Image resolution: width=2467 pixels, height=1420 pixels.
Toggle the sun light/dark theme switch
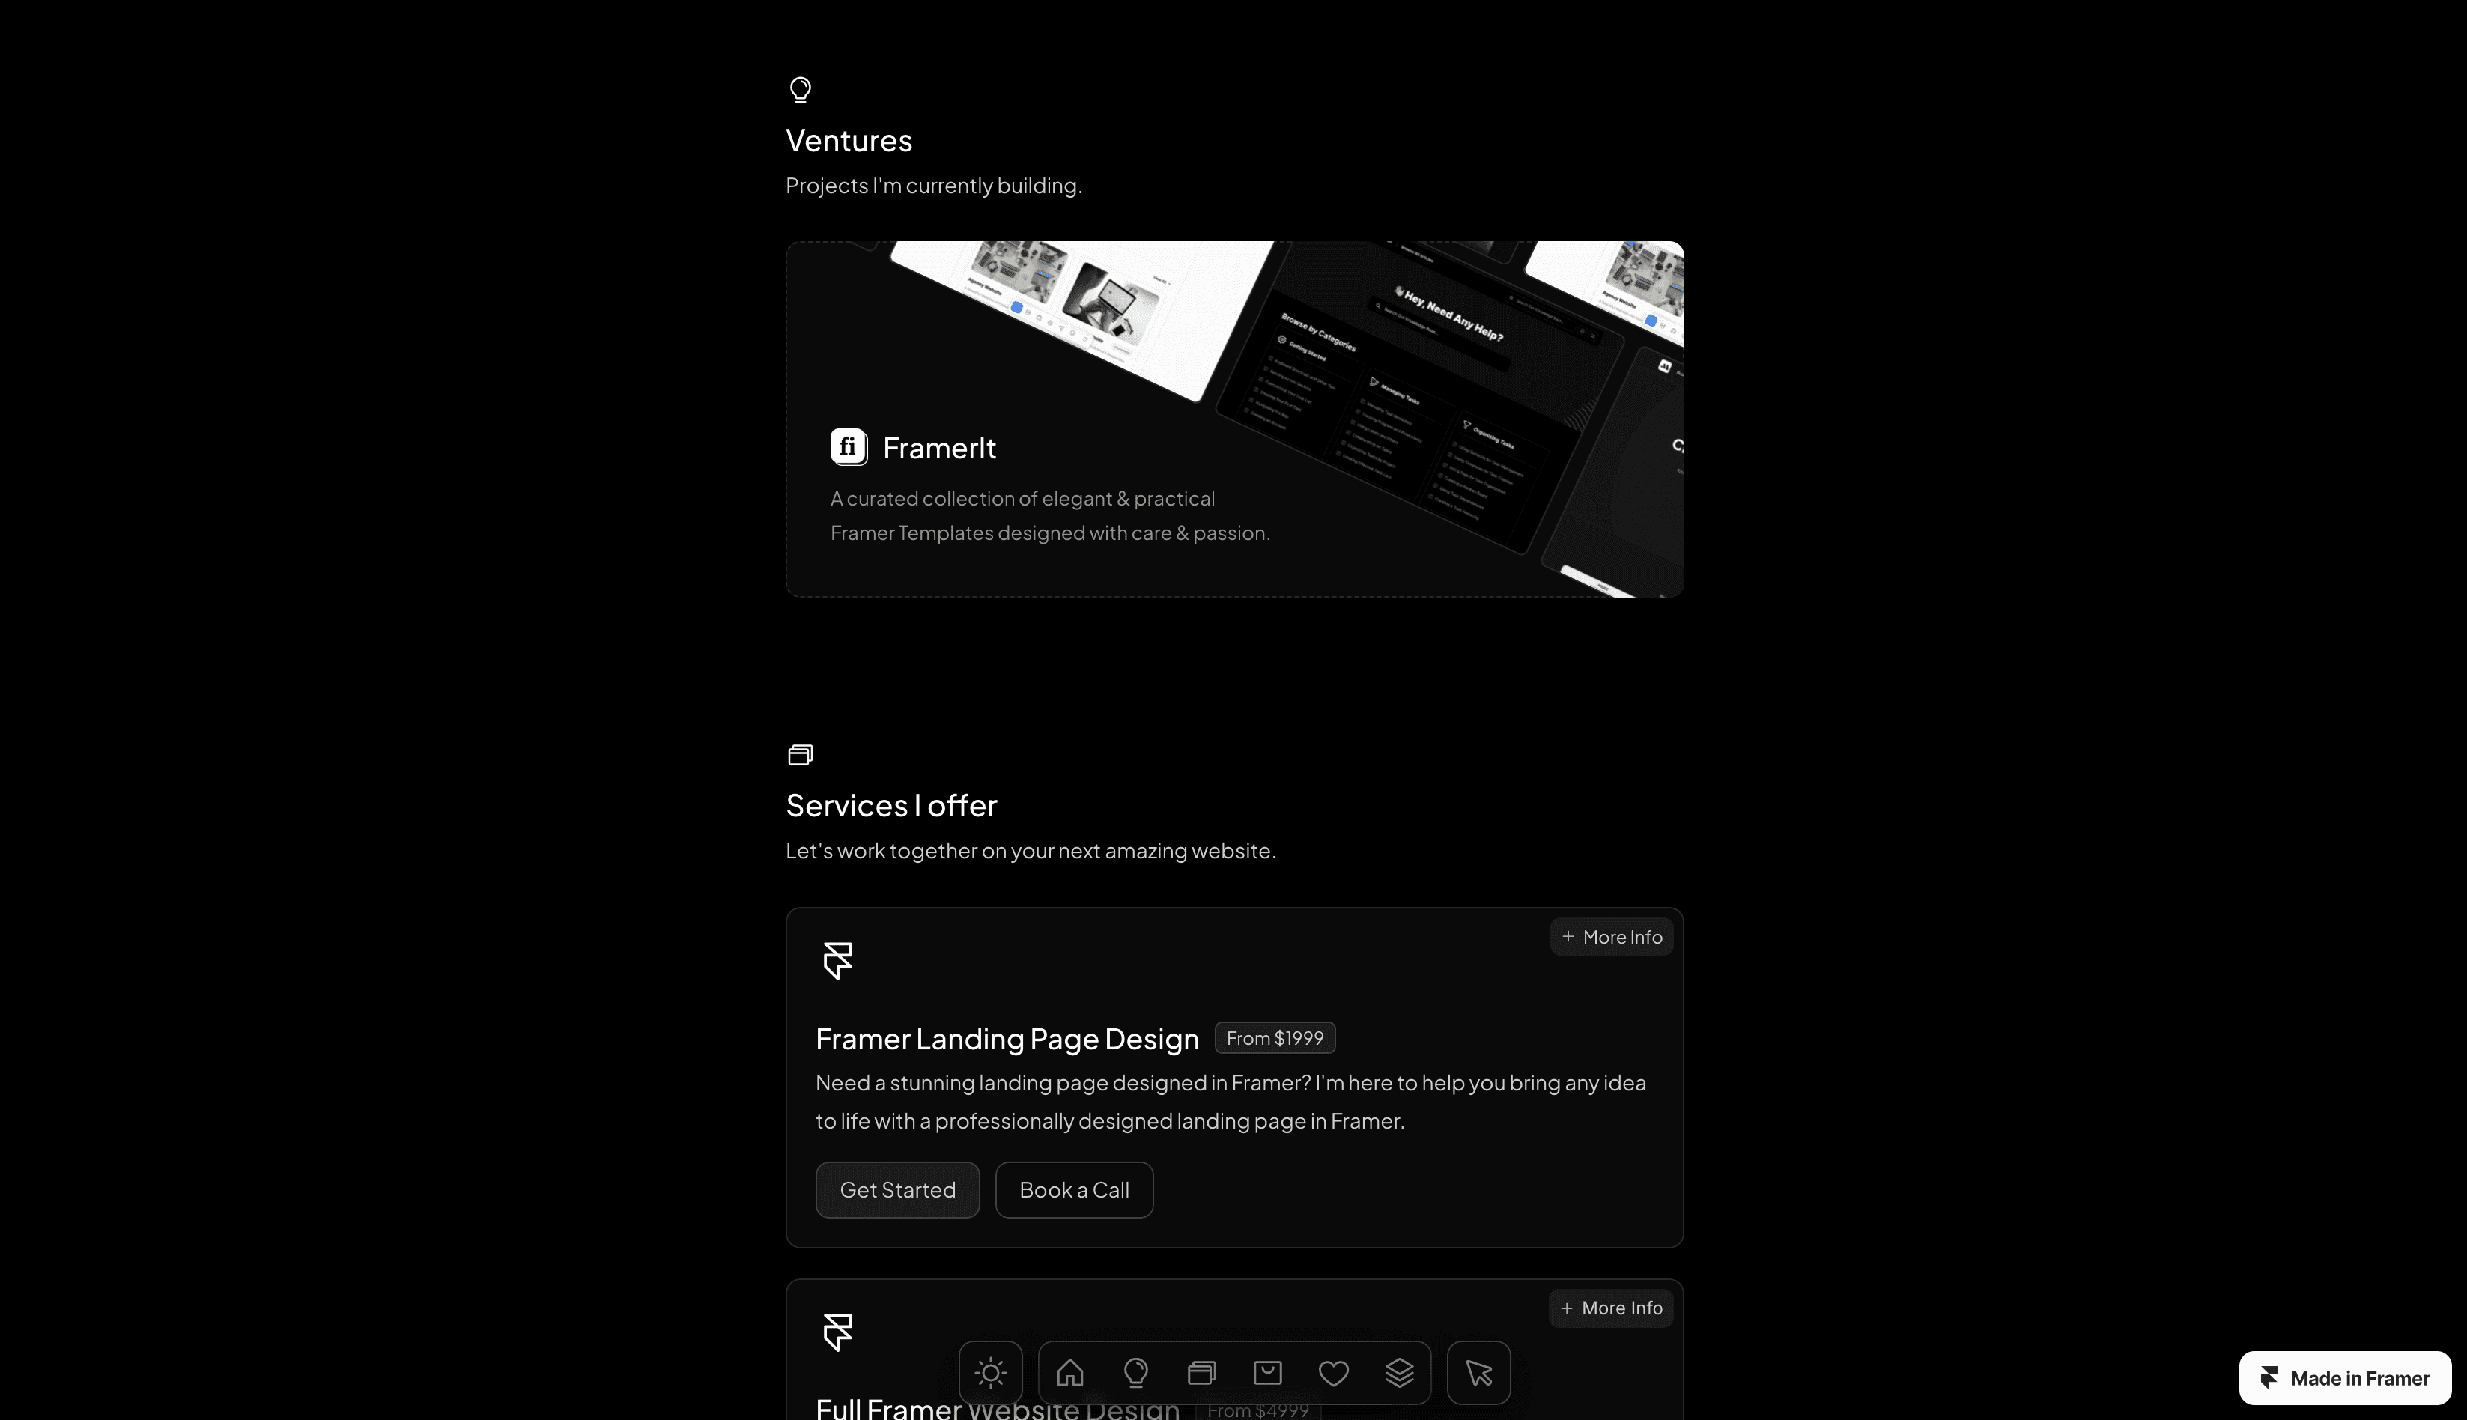pos(990,1372)
